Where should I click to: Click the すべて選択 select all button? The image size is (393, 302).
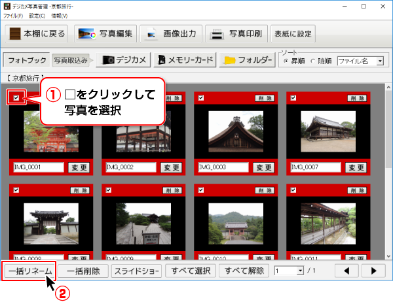[x=191, y=270]
